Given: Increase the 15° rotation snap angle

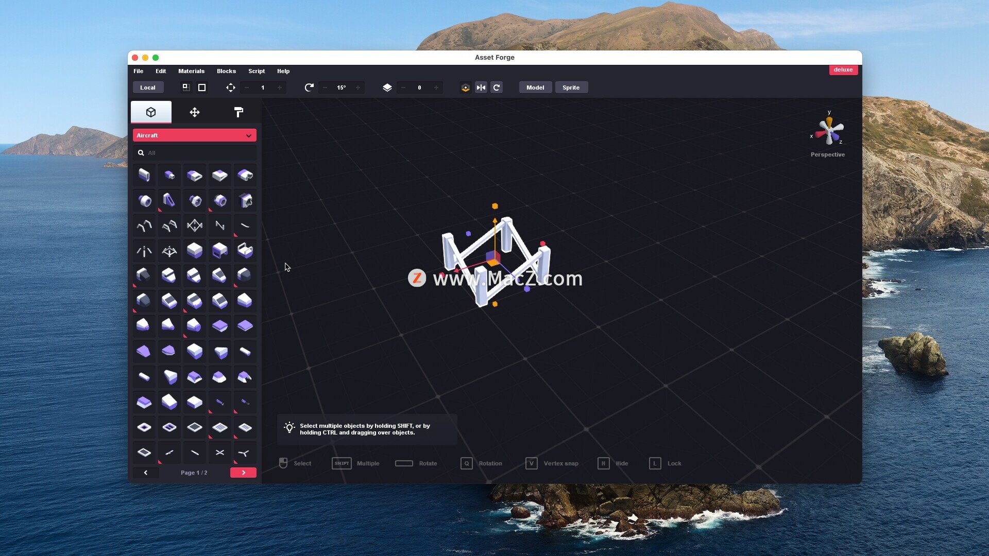Looking at the screenshot, I should 358,88.
